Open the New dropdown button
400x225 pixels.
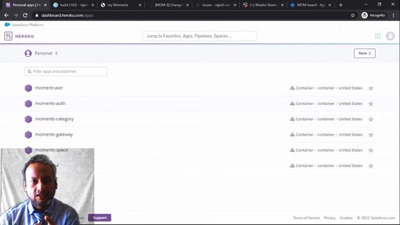(x=364, y=53)
